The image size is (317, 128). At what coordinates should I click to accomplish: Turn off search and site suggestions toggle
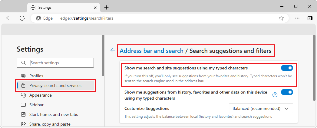tap(287, 68)
